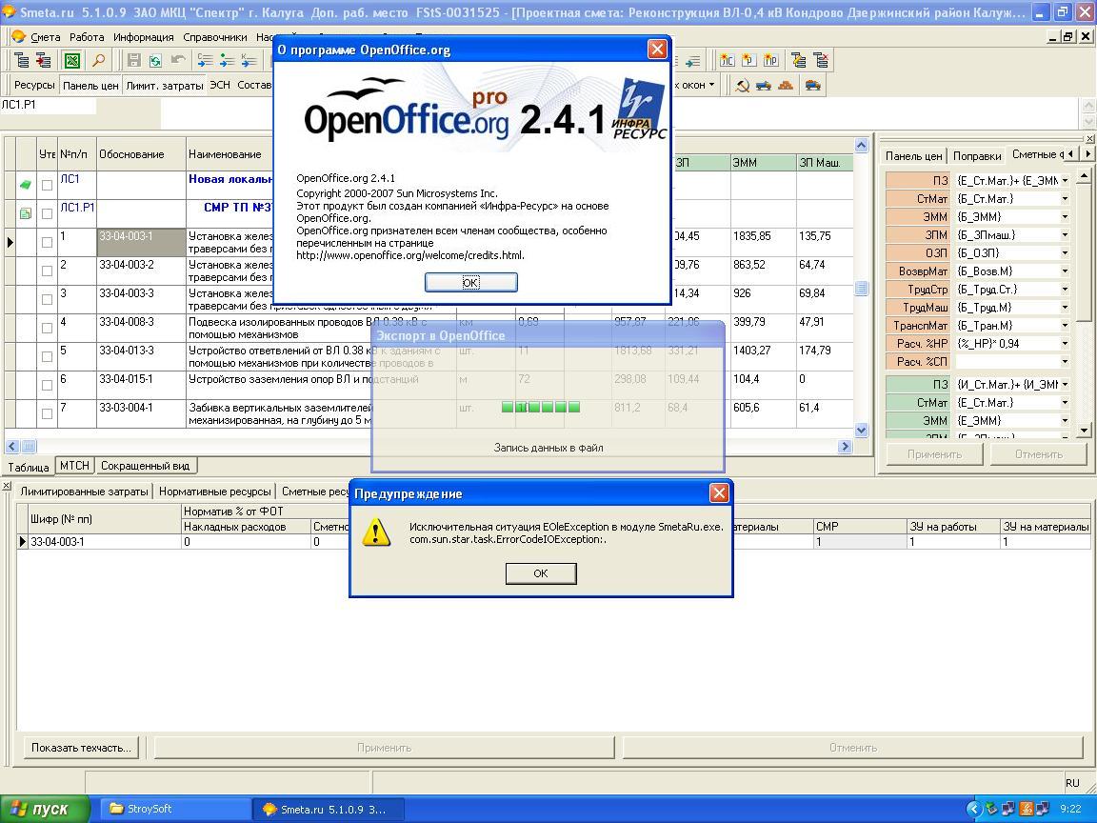Click the green Excel export toolbar icon
The height and width of the screenshot is (823, 1097).
[72, 61]
